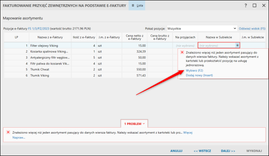Click Cena netto z e-Faktury header
Viewport: 269px width, 156px height.
[134, 37]
